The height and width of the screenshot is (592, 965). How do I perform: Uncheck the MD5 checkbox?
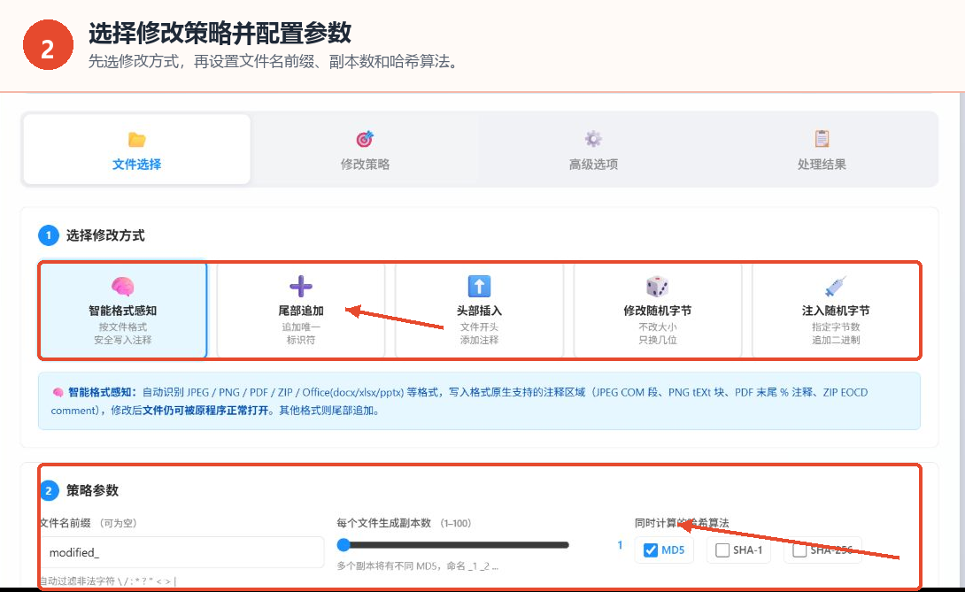(651, 550)
